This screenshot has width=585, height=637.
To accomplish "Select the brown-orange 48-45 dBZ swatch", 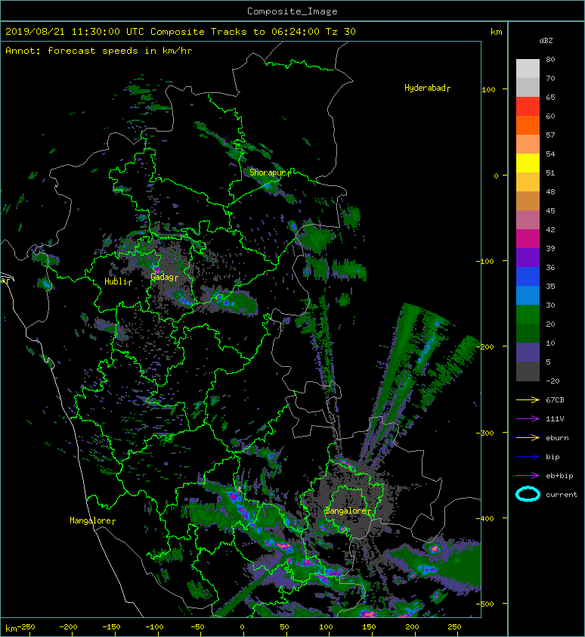I will [528, 200].
